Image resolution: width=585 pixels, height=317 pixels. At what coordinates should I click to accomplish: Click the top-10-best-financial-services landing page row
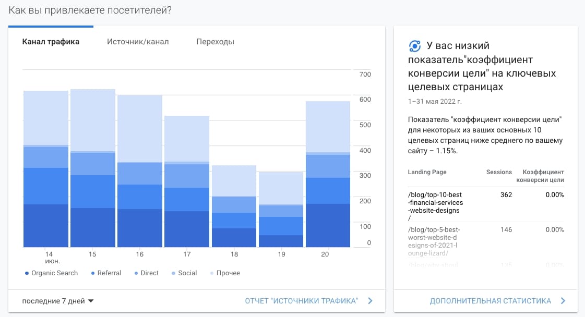click(486, 206)
